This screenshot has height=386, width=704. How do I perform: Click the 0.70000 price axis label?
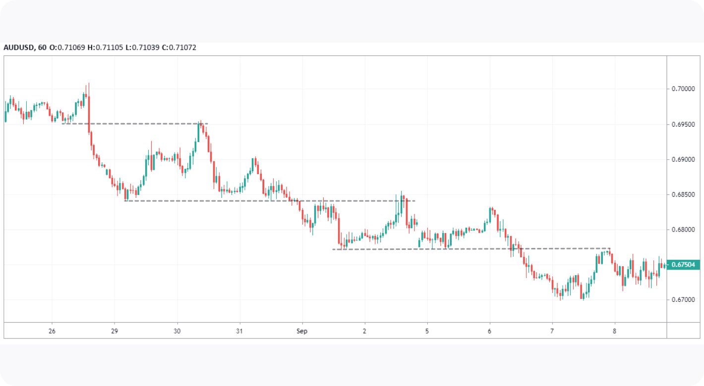pos(682,89)
